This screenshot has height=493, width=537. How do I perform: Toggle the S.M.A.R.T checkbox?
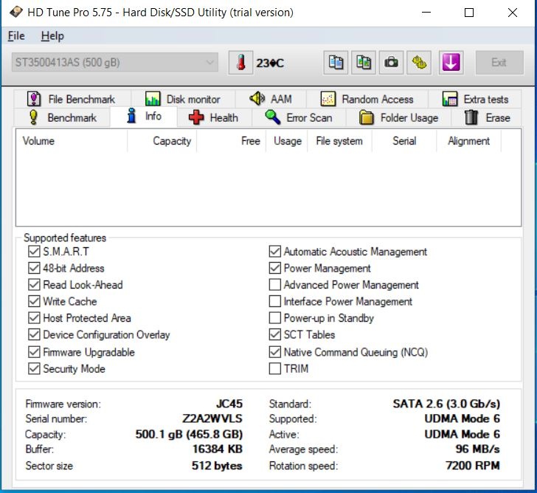coord(34,252)
